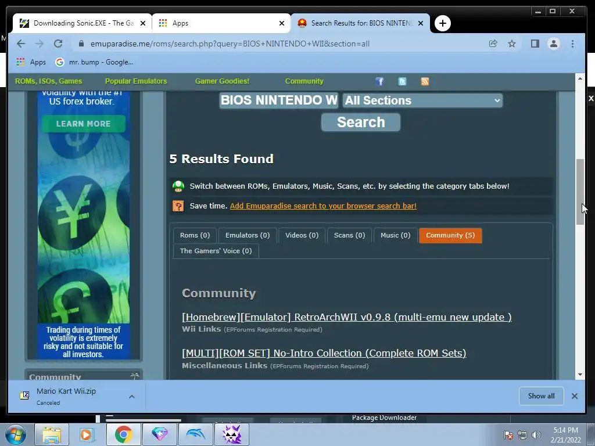
Task: Open Community menu in site navbar
Action: tap(304, 81)
